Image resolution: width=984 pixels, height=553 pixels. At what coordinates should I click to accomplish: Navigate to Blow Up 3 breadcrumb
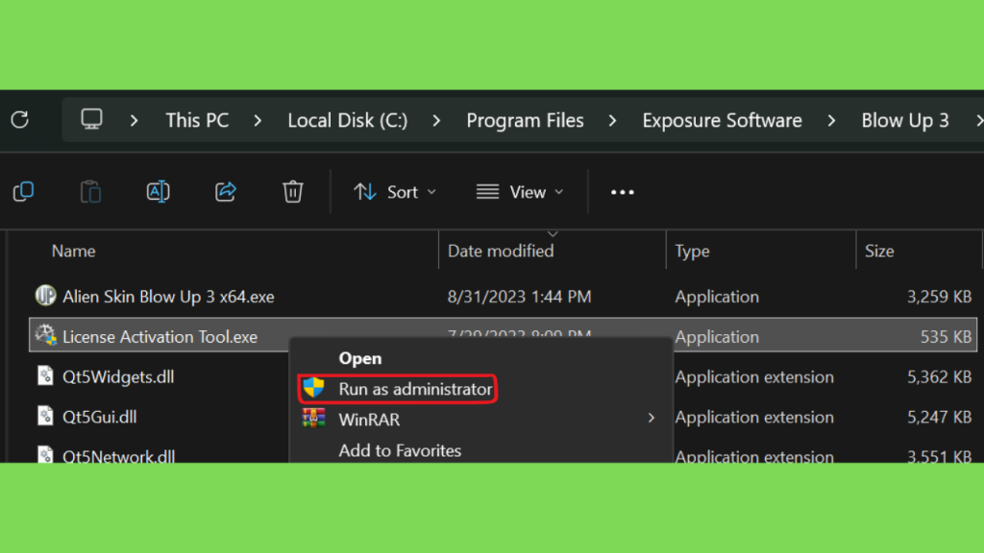pos(905,120)
